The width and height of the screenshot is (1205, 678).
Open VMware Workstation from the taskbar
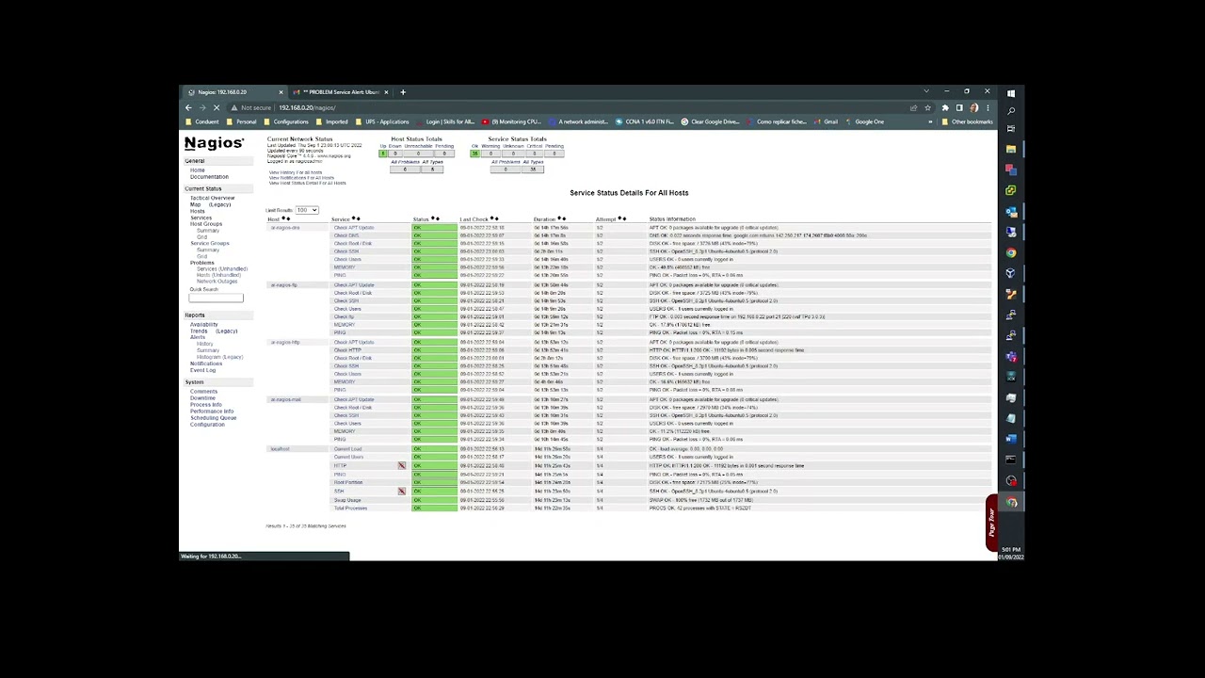(x=1011, y=190)
